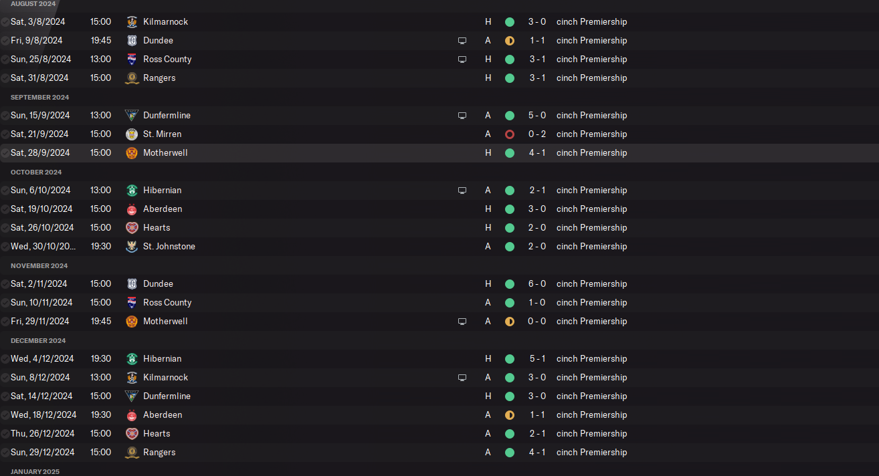Click the TV icon on 29/11/2024 Motherwell fixture
This screenshot has height=476, width=879.
(x=462, y=322)
